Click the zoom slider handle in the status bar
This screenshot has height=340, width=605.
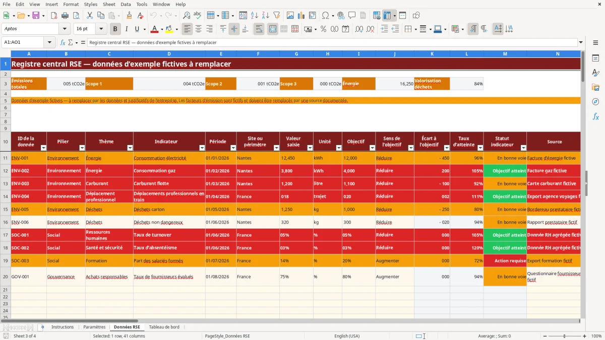pos(565,336)
